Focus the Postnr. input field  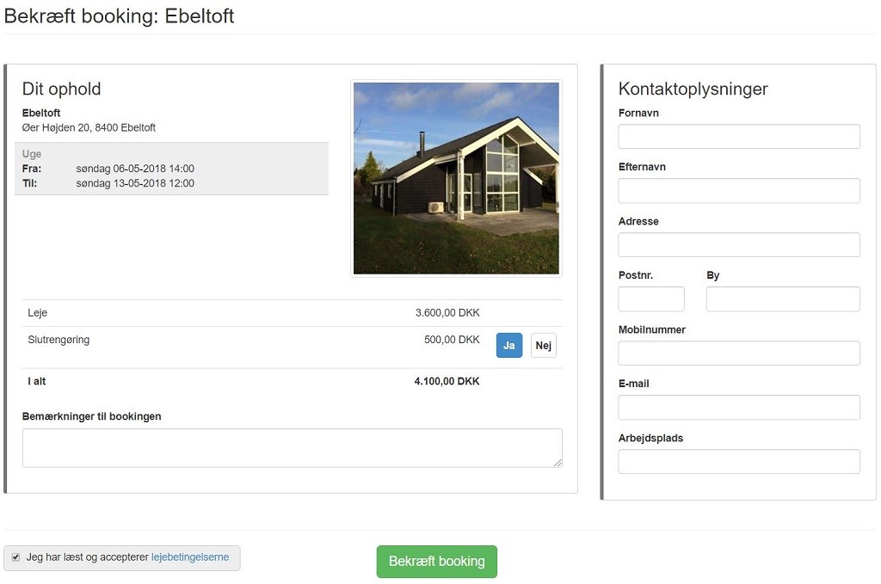pyautogui.click(x=651, y=298)
